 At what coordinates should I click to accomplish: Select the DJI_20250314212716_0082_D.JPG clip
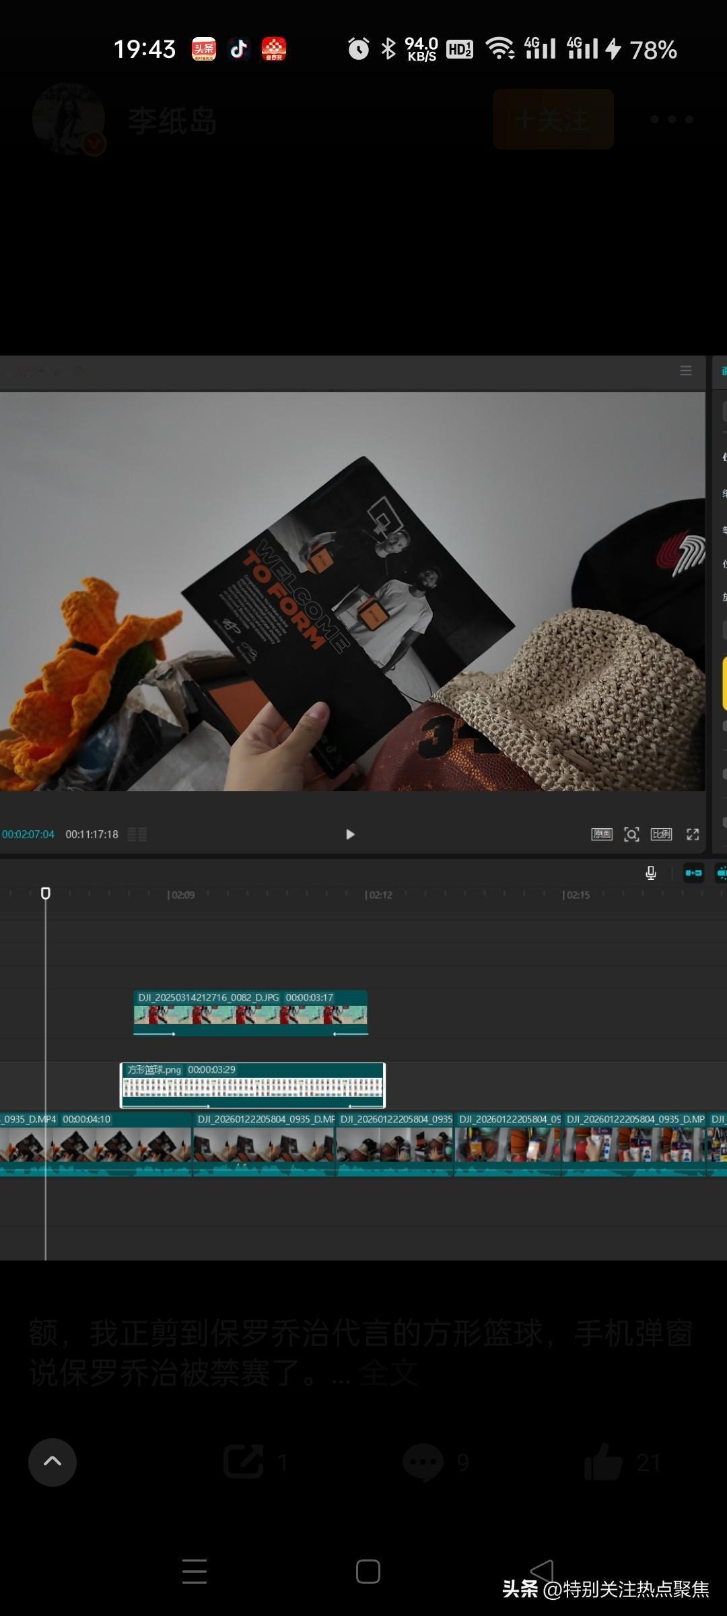coord(250,1013)
